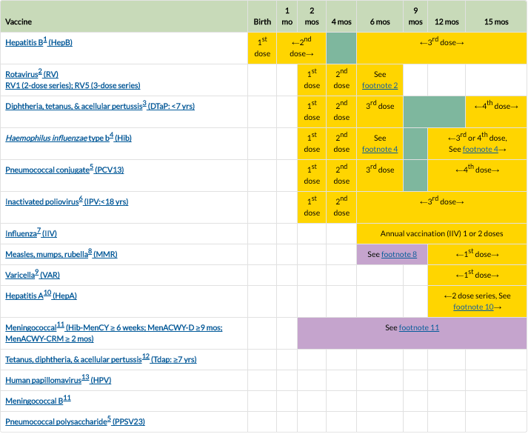
Task: Open the Tdap: ≥7 yrs vaccine link
Action: tap(101, 360)
